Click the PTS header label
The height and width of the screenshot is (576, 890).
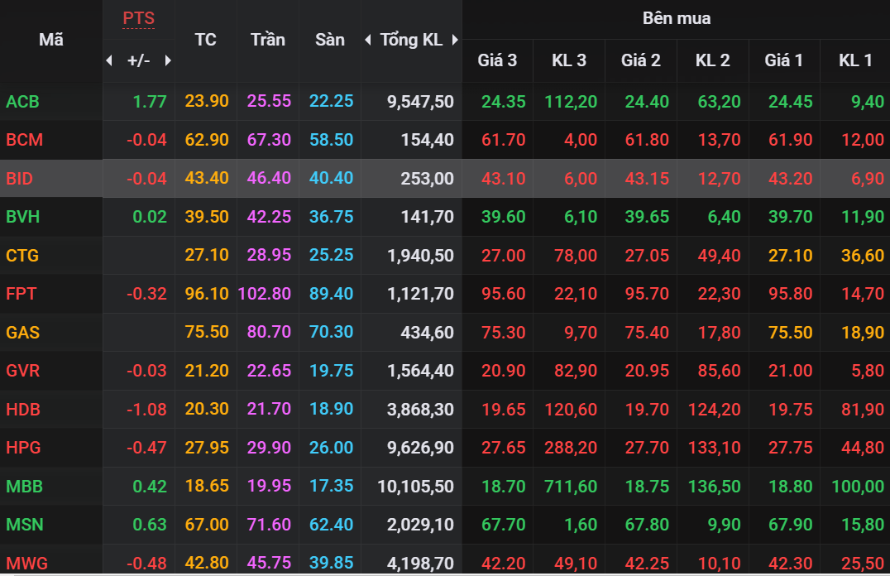pyautogui.click(x=138, y=18)
